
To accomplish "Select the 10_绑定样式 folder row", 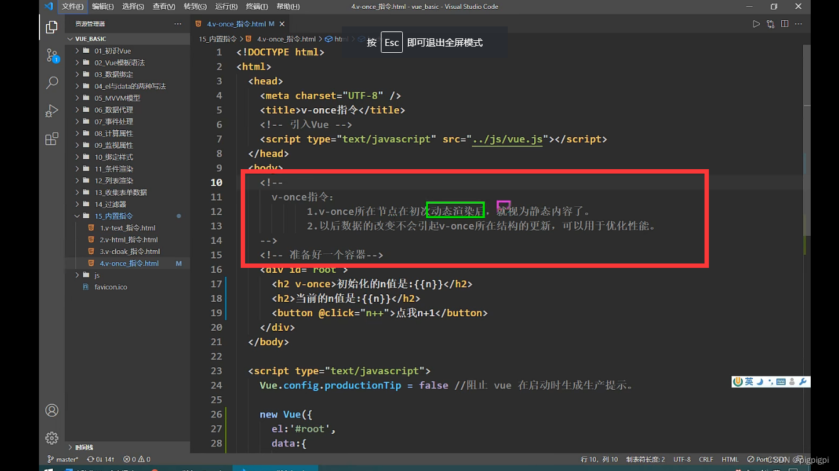I will (x=127, y=157).
